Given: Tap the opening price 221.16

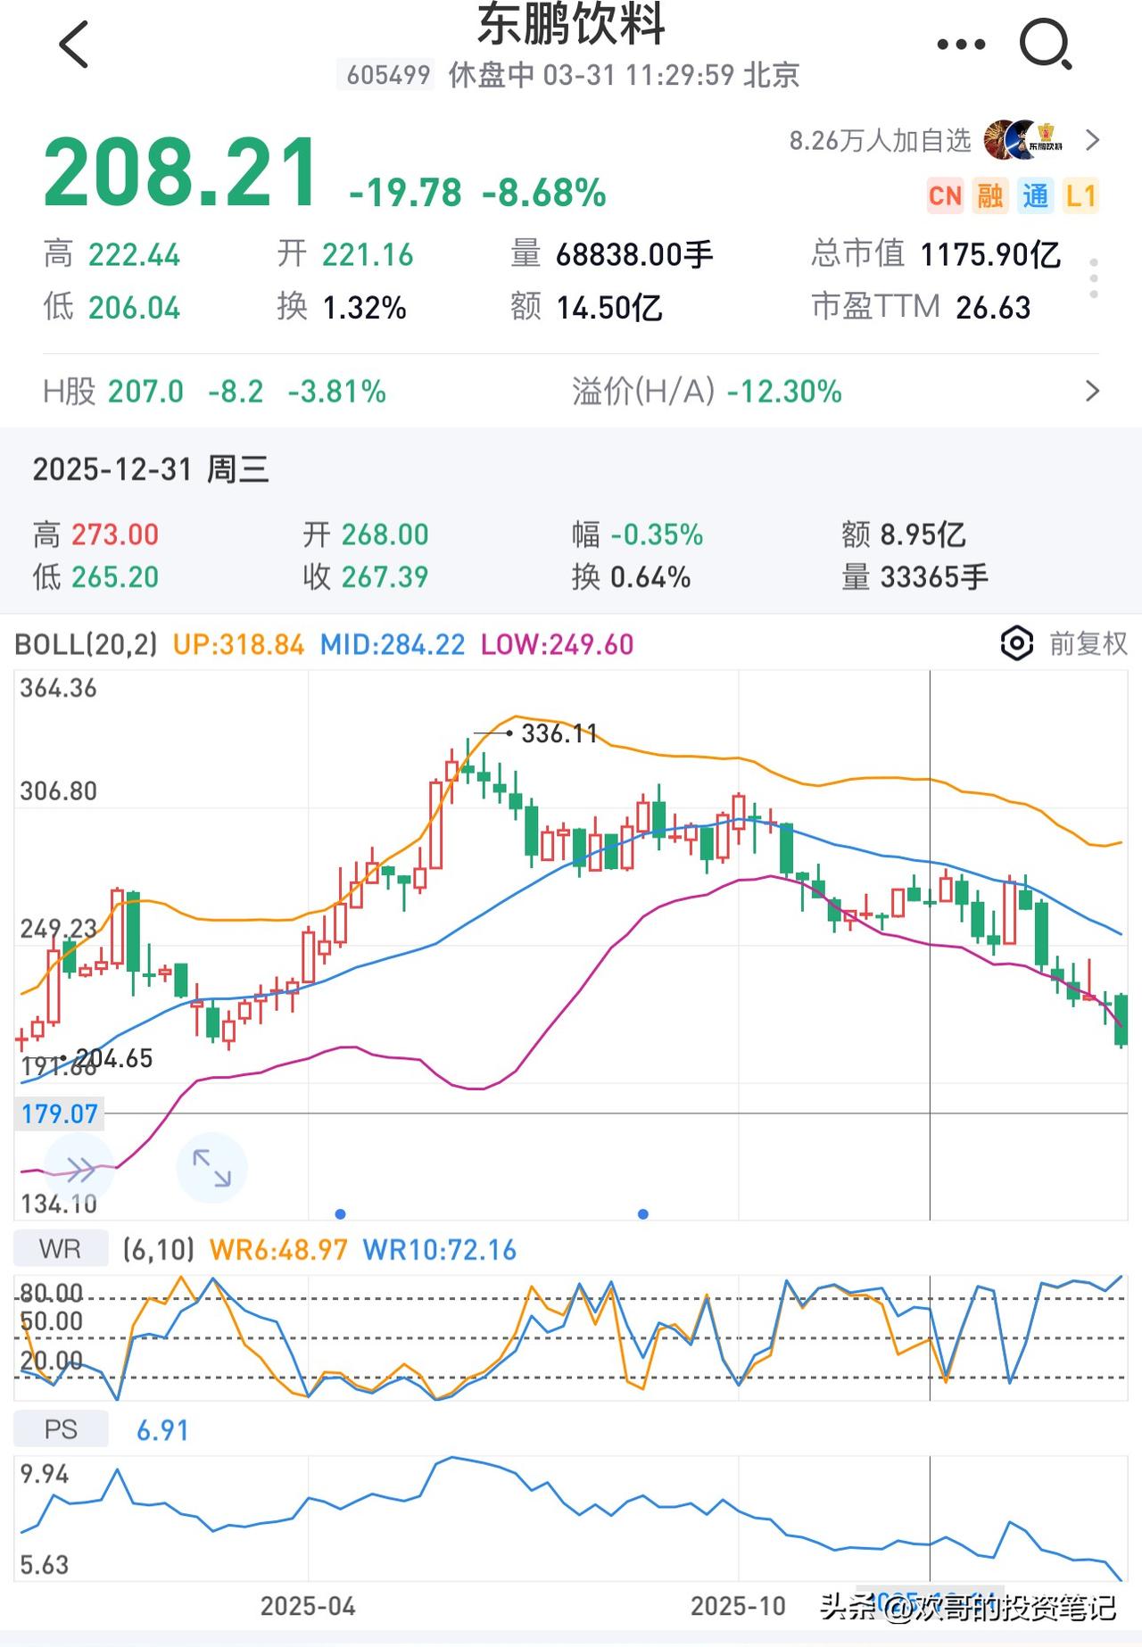Looking at the screenshot, I should [x=368, y=255].
